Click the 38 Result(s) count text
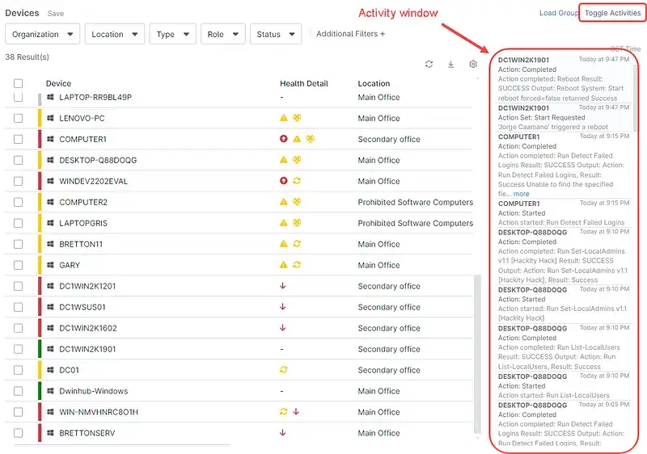Image resolution: width=647 pixels, height=454 pixels. (27, 57)
